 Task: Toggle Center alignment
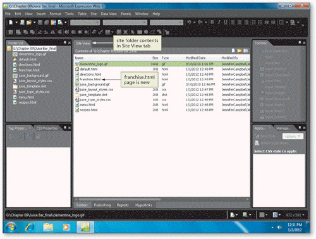tap(240, 22)
